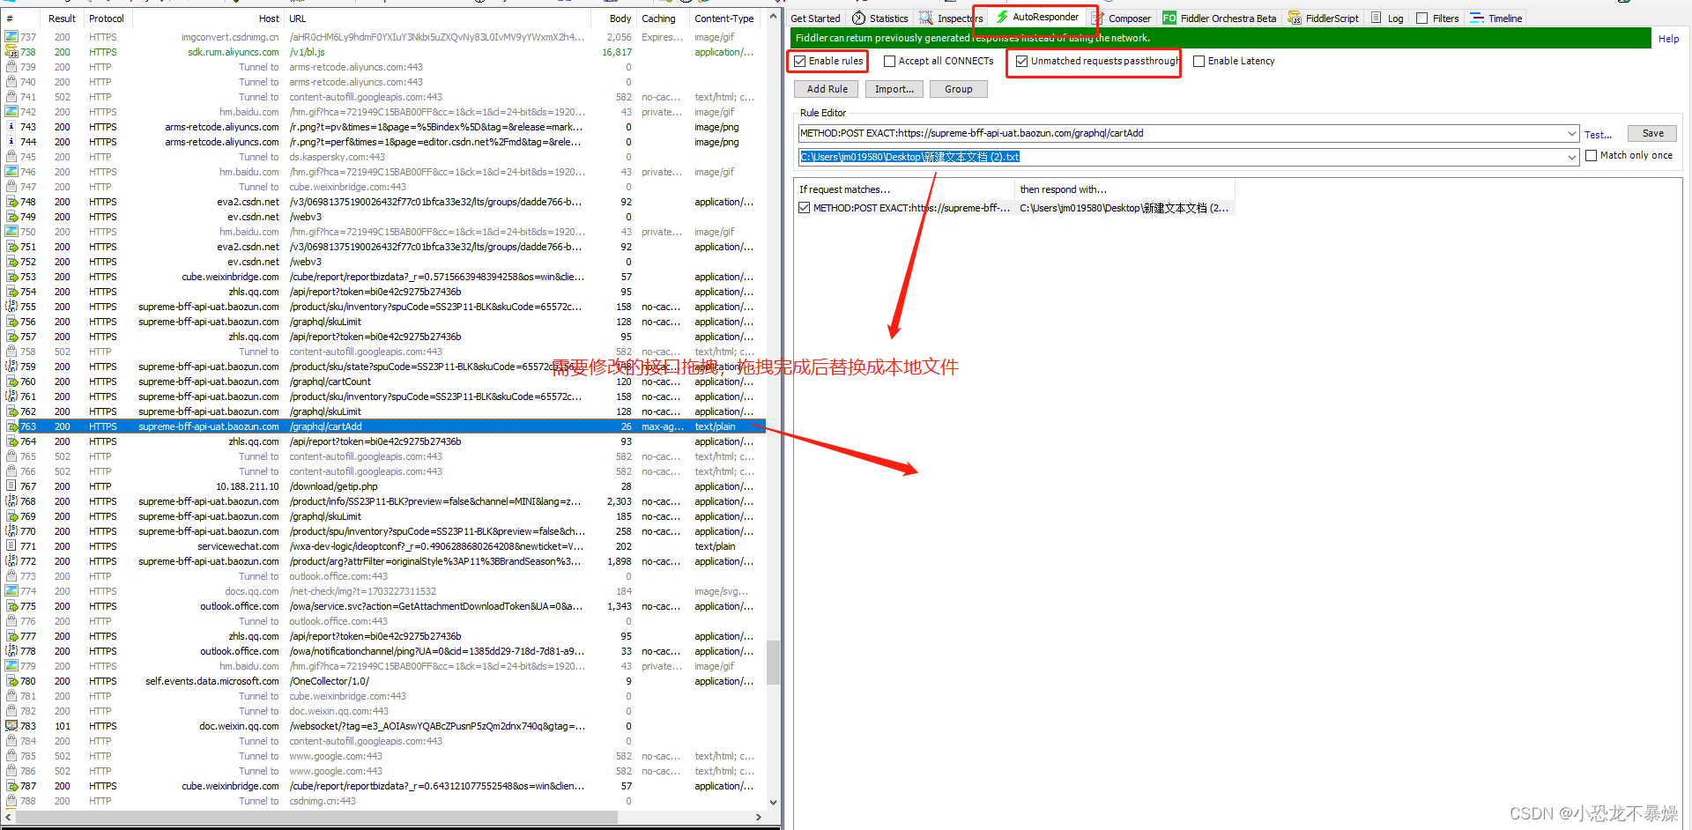Expand the response file path dropdown
Screen dimensions: 1692x830
pyautogui.click(x=1572, y=157)
